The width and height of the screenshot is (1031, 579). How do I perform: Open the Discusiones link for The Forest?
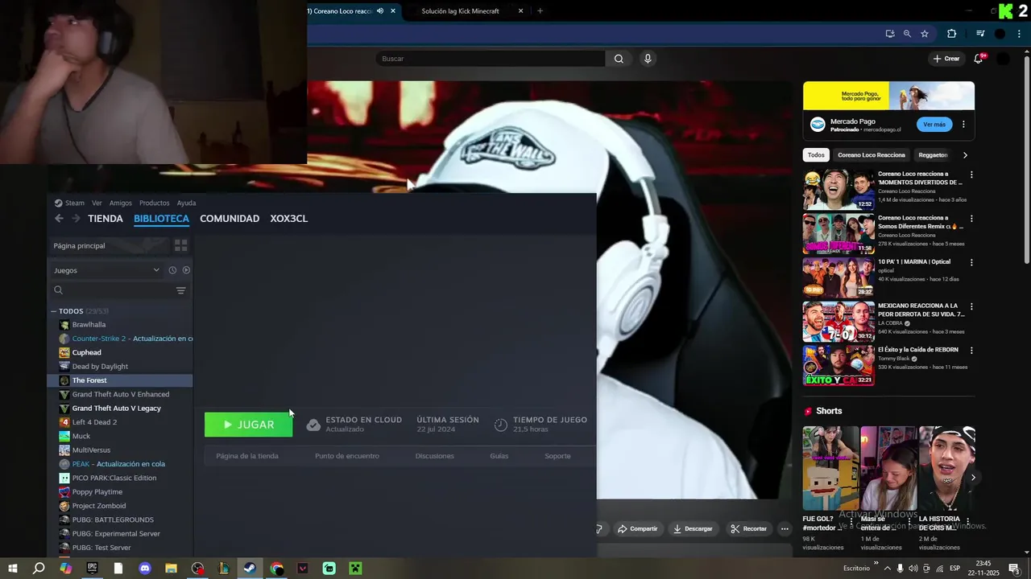pyautogui.click(x=435, y=456)
